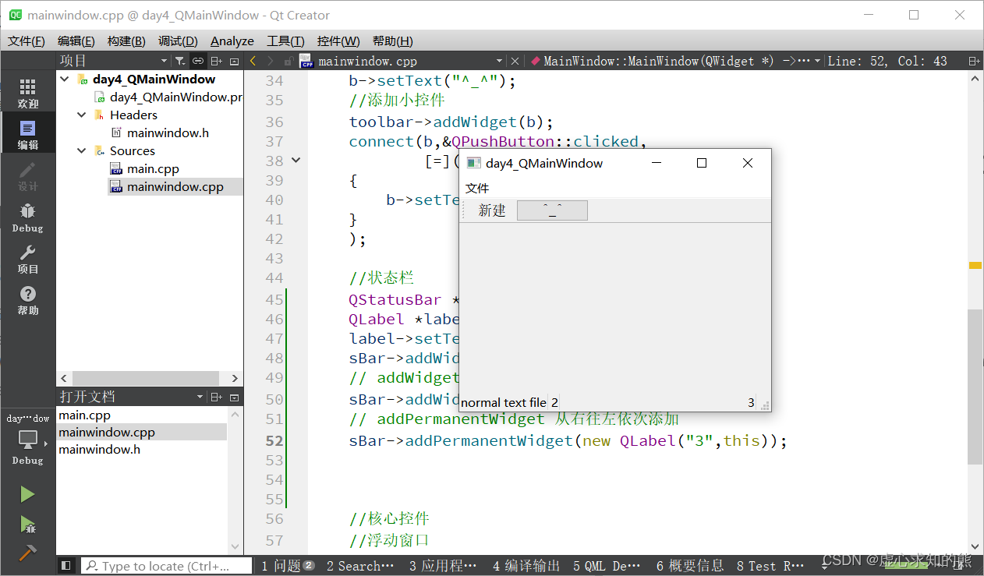Run the project with the green play icon
This screenshot has width=984, height=576.
pyautogui.click(x=28, y=493)
